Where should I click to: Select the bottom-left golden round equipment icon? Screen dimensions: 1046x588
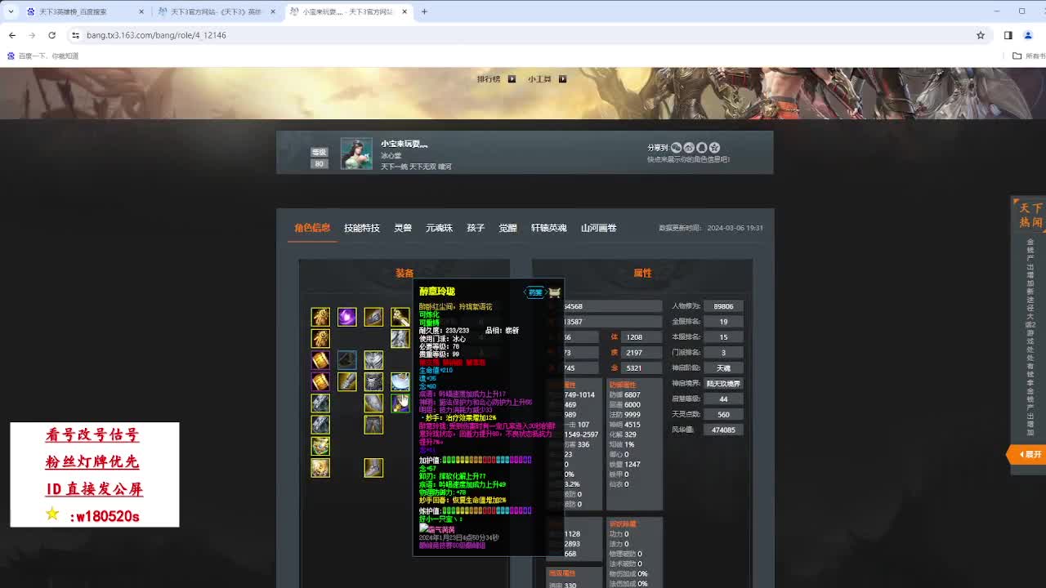(x=320, y=468)
